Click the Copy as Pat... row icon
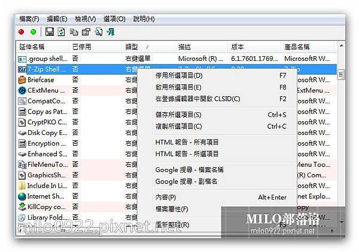The height and width of the screenshot is (252, 359). click(22, 112)
